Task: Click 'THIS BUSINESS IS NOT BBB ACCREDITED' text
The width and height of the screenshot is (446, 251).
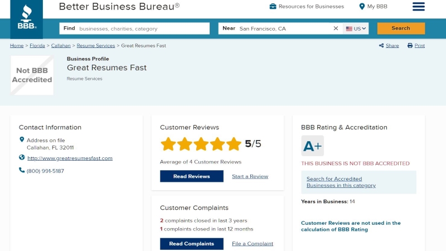Action: coord(355,163)
